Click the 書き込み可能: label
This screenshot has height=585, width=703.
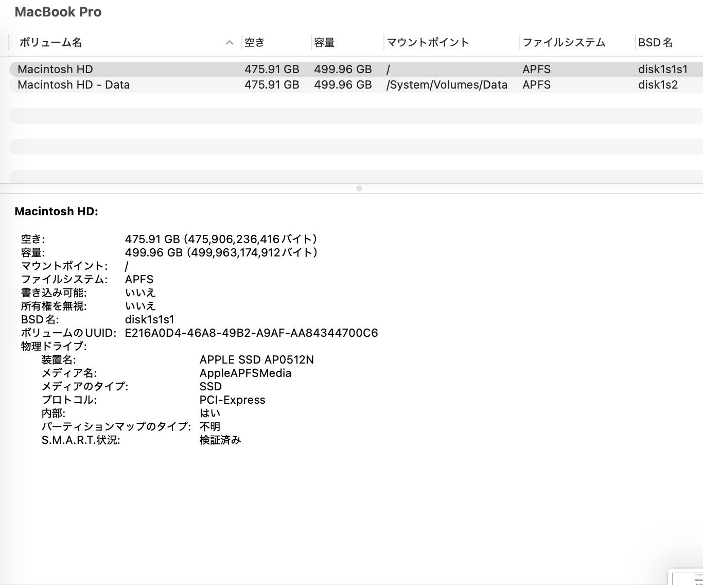pyautogui.click(x=54, y=292)
